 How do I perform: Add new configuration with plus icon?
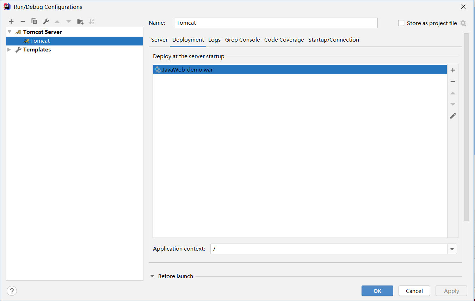(11, 21)
